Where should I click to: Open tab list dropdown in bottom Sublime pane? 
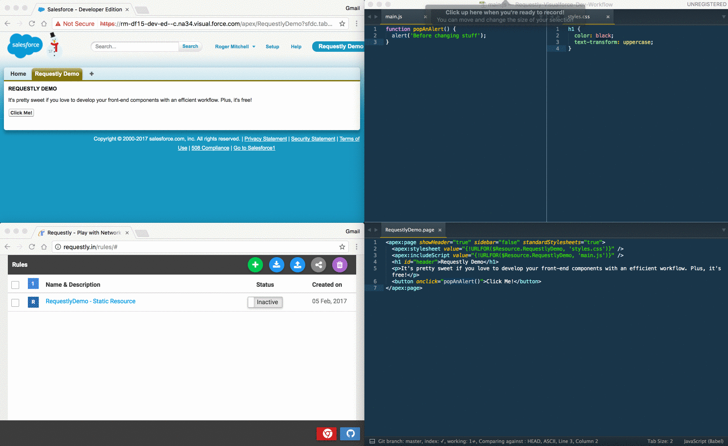[x=724, y=230]
